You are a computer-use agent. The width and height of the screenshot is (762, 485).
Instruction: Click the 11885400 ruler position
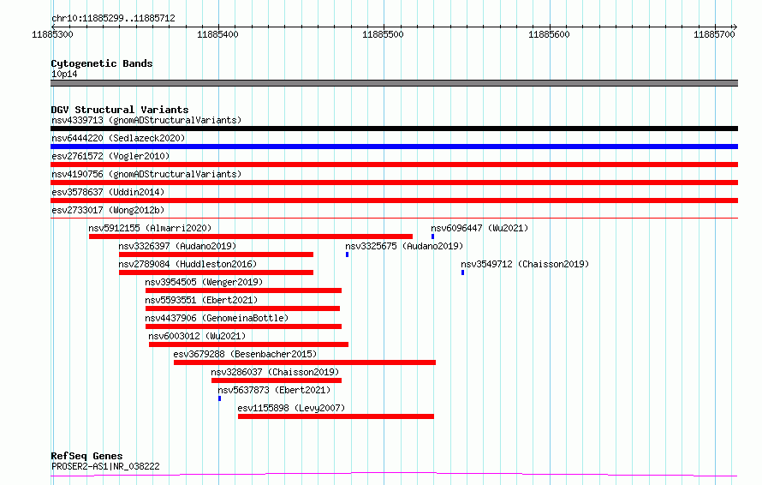click(x=217, y=34)
